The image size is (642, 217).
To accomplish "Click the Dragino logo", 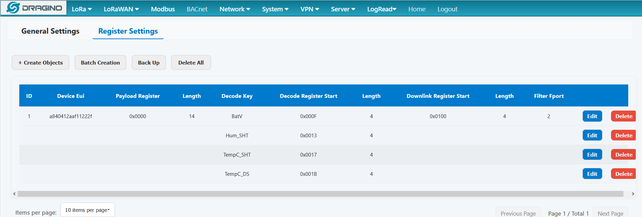I will tap(34, 8).
